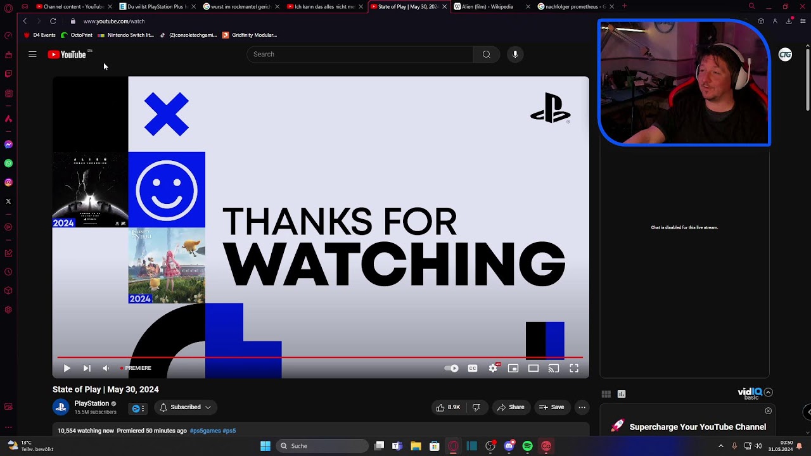The image size is (811, 456).
Task: Open the browser downloads icon
Action: (789, 21)
